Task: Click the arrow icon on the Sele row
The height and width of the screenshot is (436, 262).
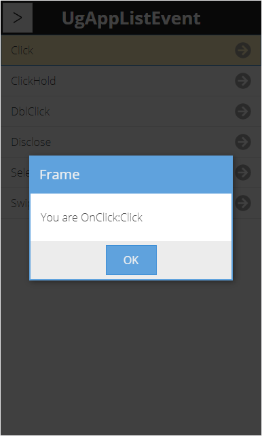Action: (x=243, y=172)
